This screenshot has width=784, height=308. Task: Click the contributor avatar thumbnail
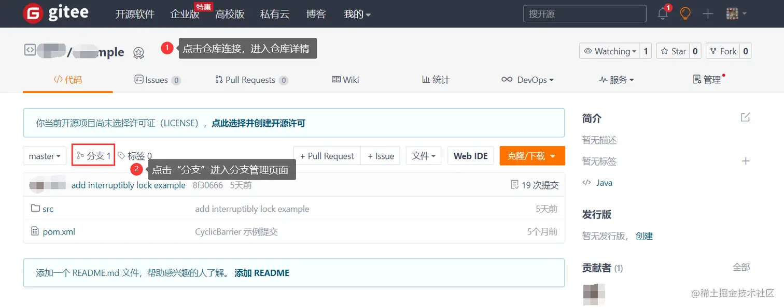coord(594,295)
